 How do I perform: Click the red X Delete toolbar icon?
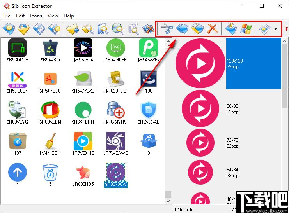(212, 29)
